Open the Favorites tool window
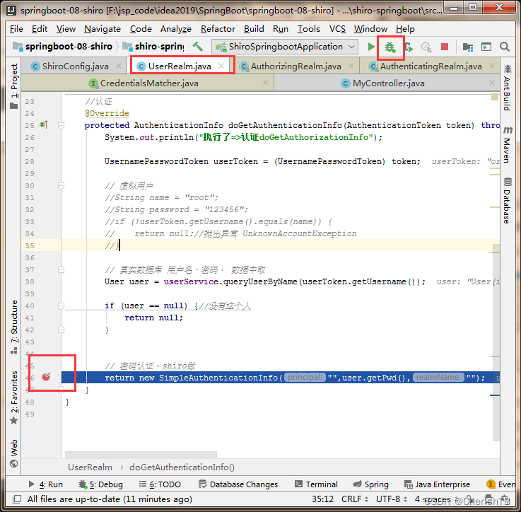The height and width of the screenshot is (512, 521). 13,397
